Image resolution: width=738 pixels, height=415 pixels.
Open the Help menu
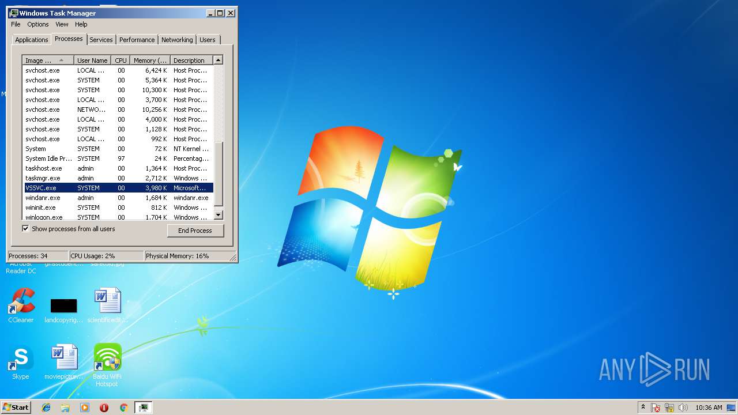[x=81, y=24]
